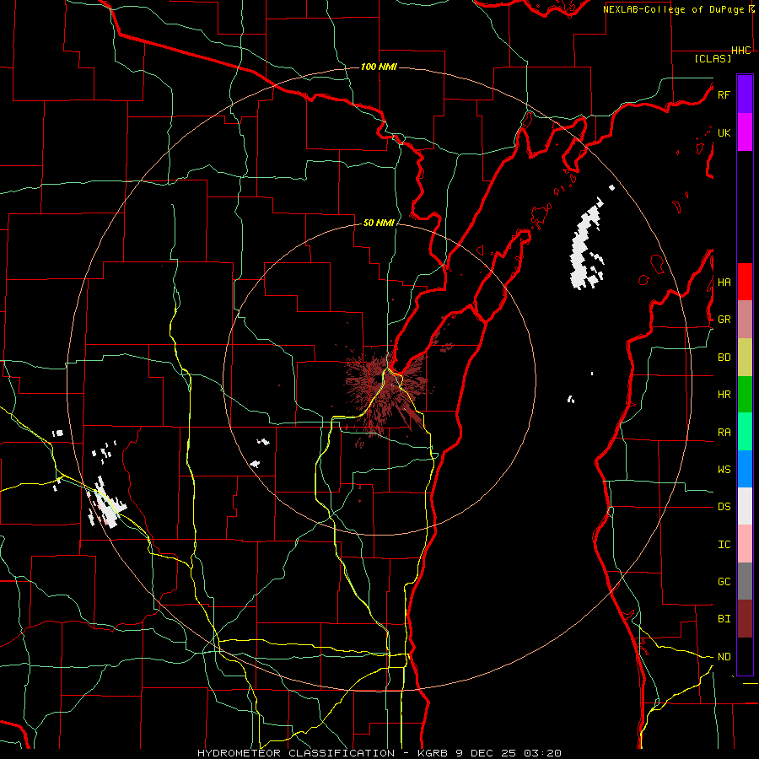Screen dimensions: 759x759
Task: Click the 50 NMI range ring label
Action: 379,223
